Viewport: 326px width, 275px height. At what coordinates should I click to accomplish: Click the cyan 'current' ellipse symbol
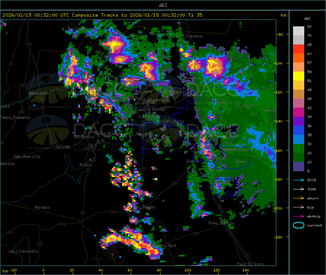click(x=298, y=225)
